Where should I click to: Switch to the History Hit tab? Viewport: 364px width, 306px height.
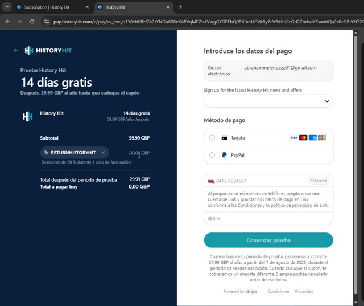[115, 7]
